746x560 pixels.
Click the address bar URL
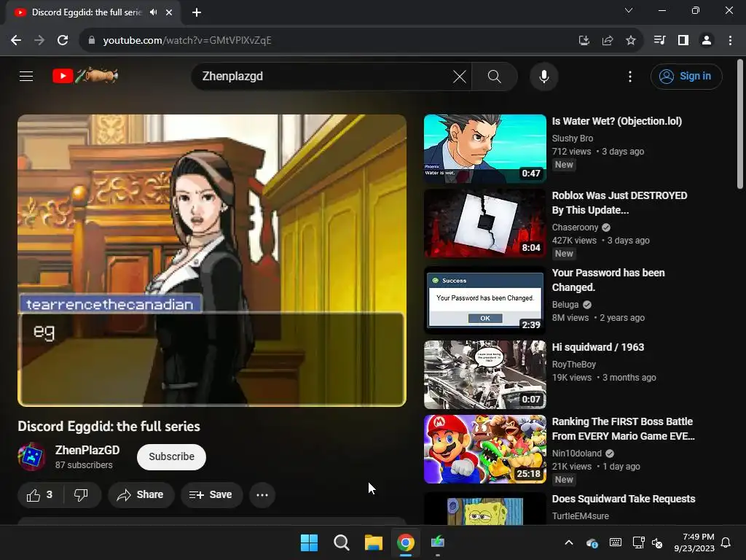187,41
